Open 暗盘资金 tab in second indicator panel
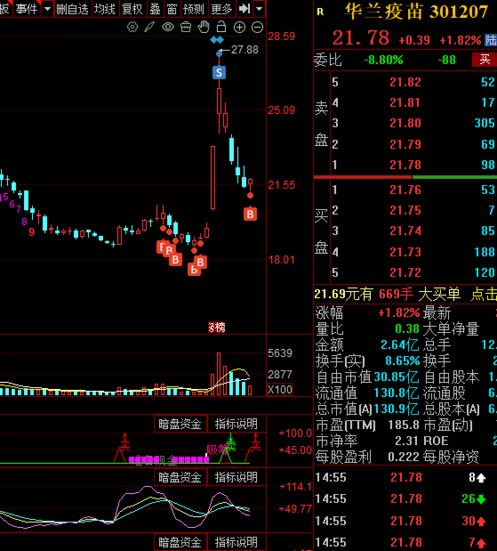Screen dimensions: 497x551 (180, 478)
